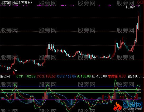This screenshot has width=144, height=112.
Task: Click the red square window icon at top right
Action: click(142, 2)
